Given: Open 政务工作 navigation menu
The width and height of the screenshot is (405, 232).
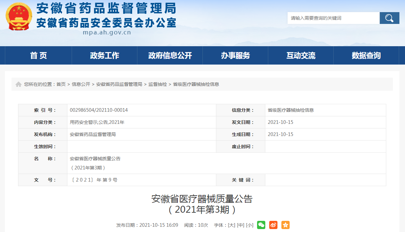Looking at the screenshot, I should tap(105, 55).
